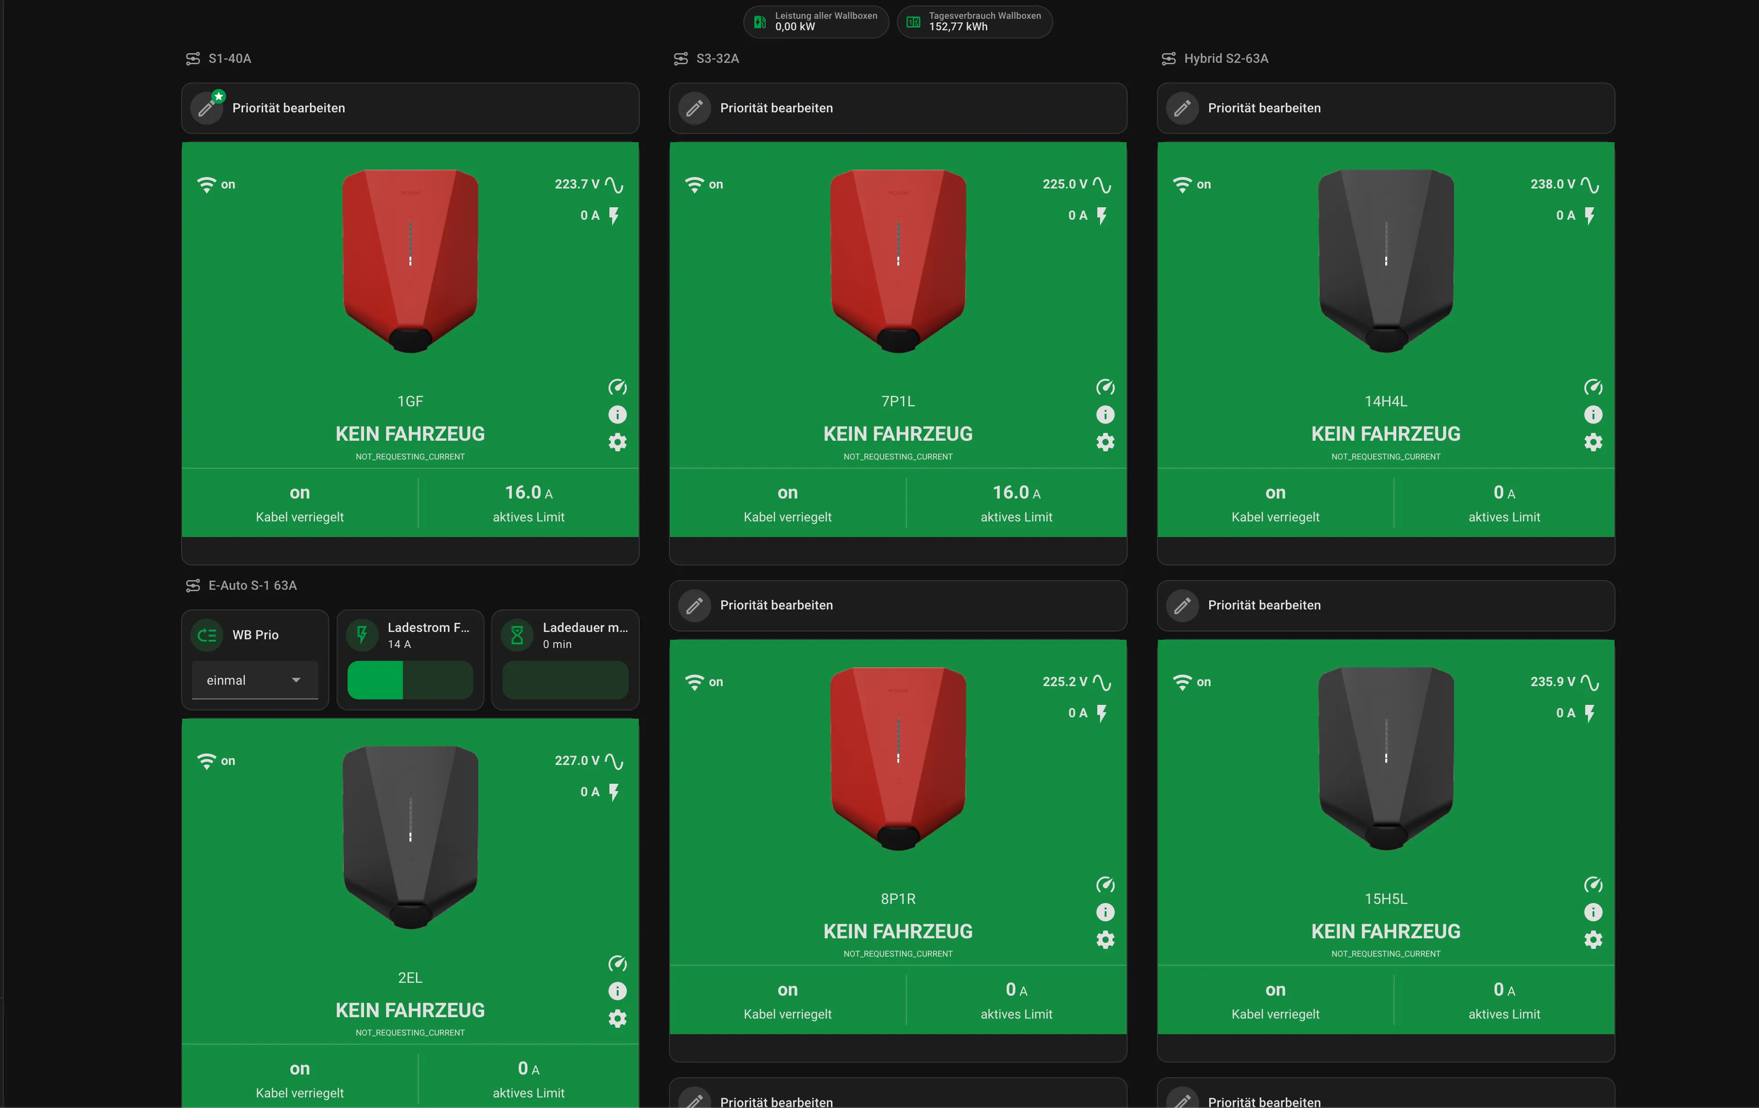Show info for 2EL wallbox
This screenshot has height=1108, width=1759.
[617, 991]
